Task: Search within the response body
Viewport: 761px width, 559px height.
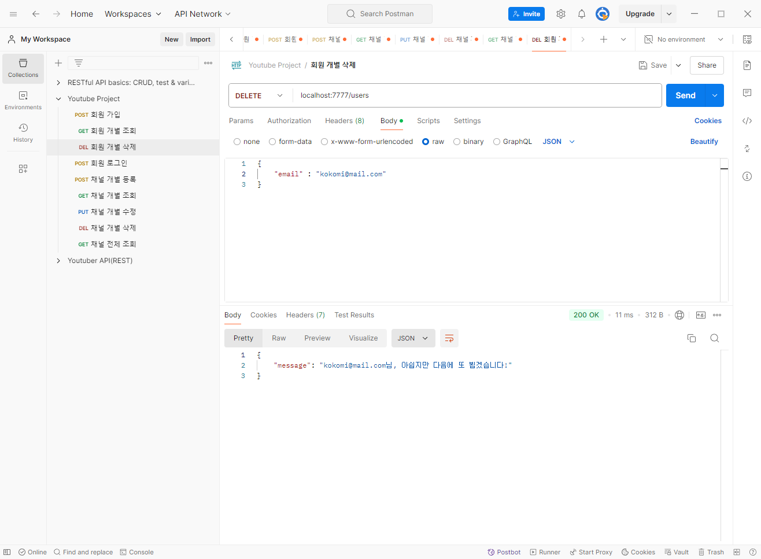Action: coord(715,338)
